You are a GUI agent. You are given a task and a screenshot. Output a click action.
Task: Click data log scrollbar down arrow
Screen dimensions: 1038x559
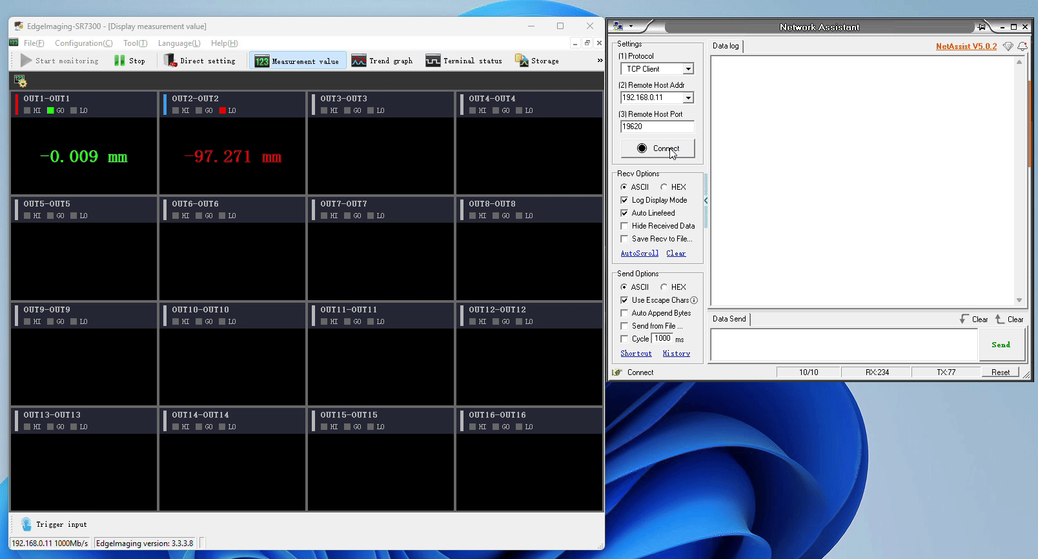tap(1019, 300)
